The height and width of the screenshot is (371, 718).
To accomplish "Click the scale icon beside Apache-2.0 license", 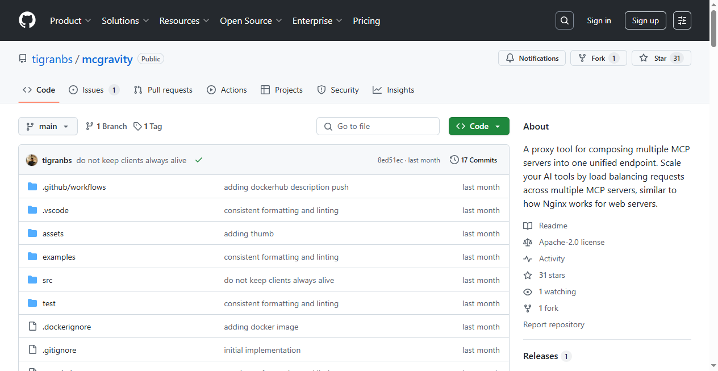I will tap(528, 242).
